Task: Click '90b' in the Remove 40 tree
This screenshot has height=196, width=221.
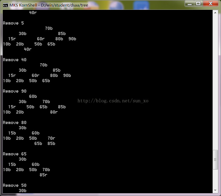Action: (67, 75)
